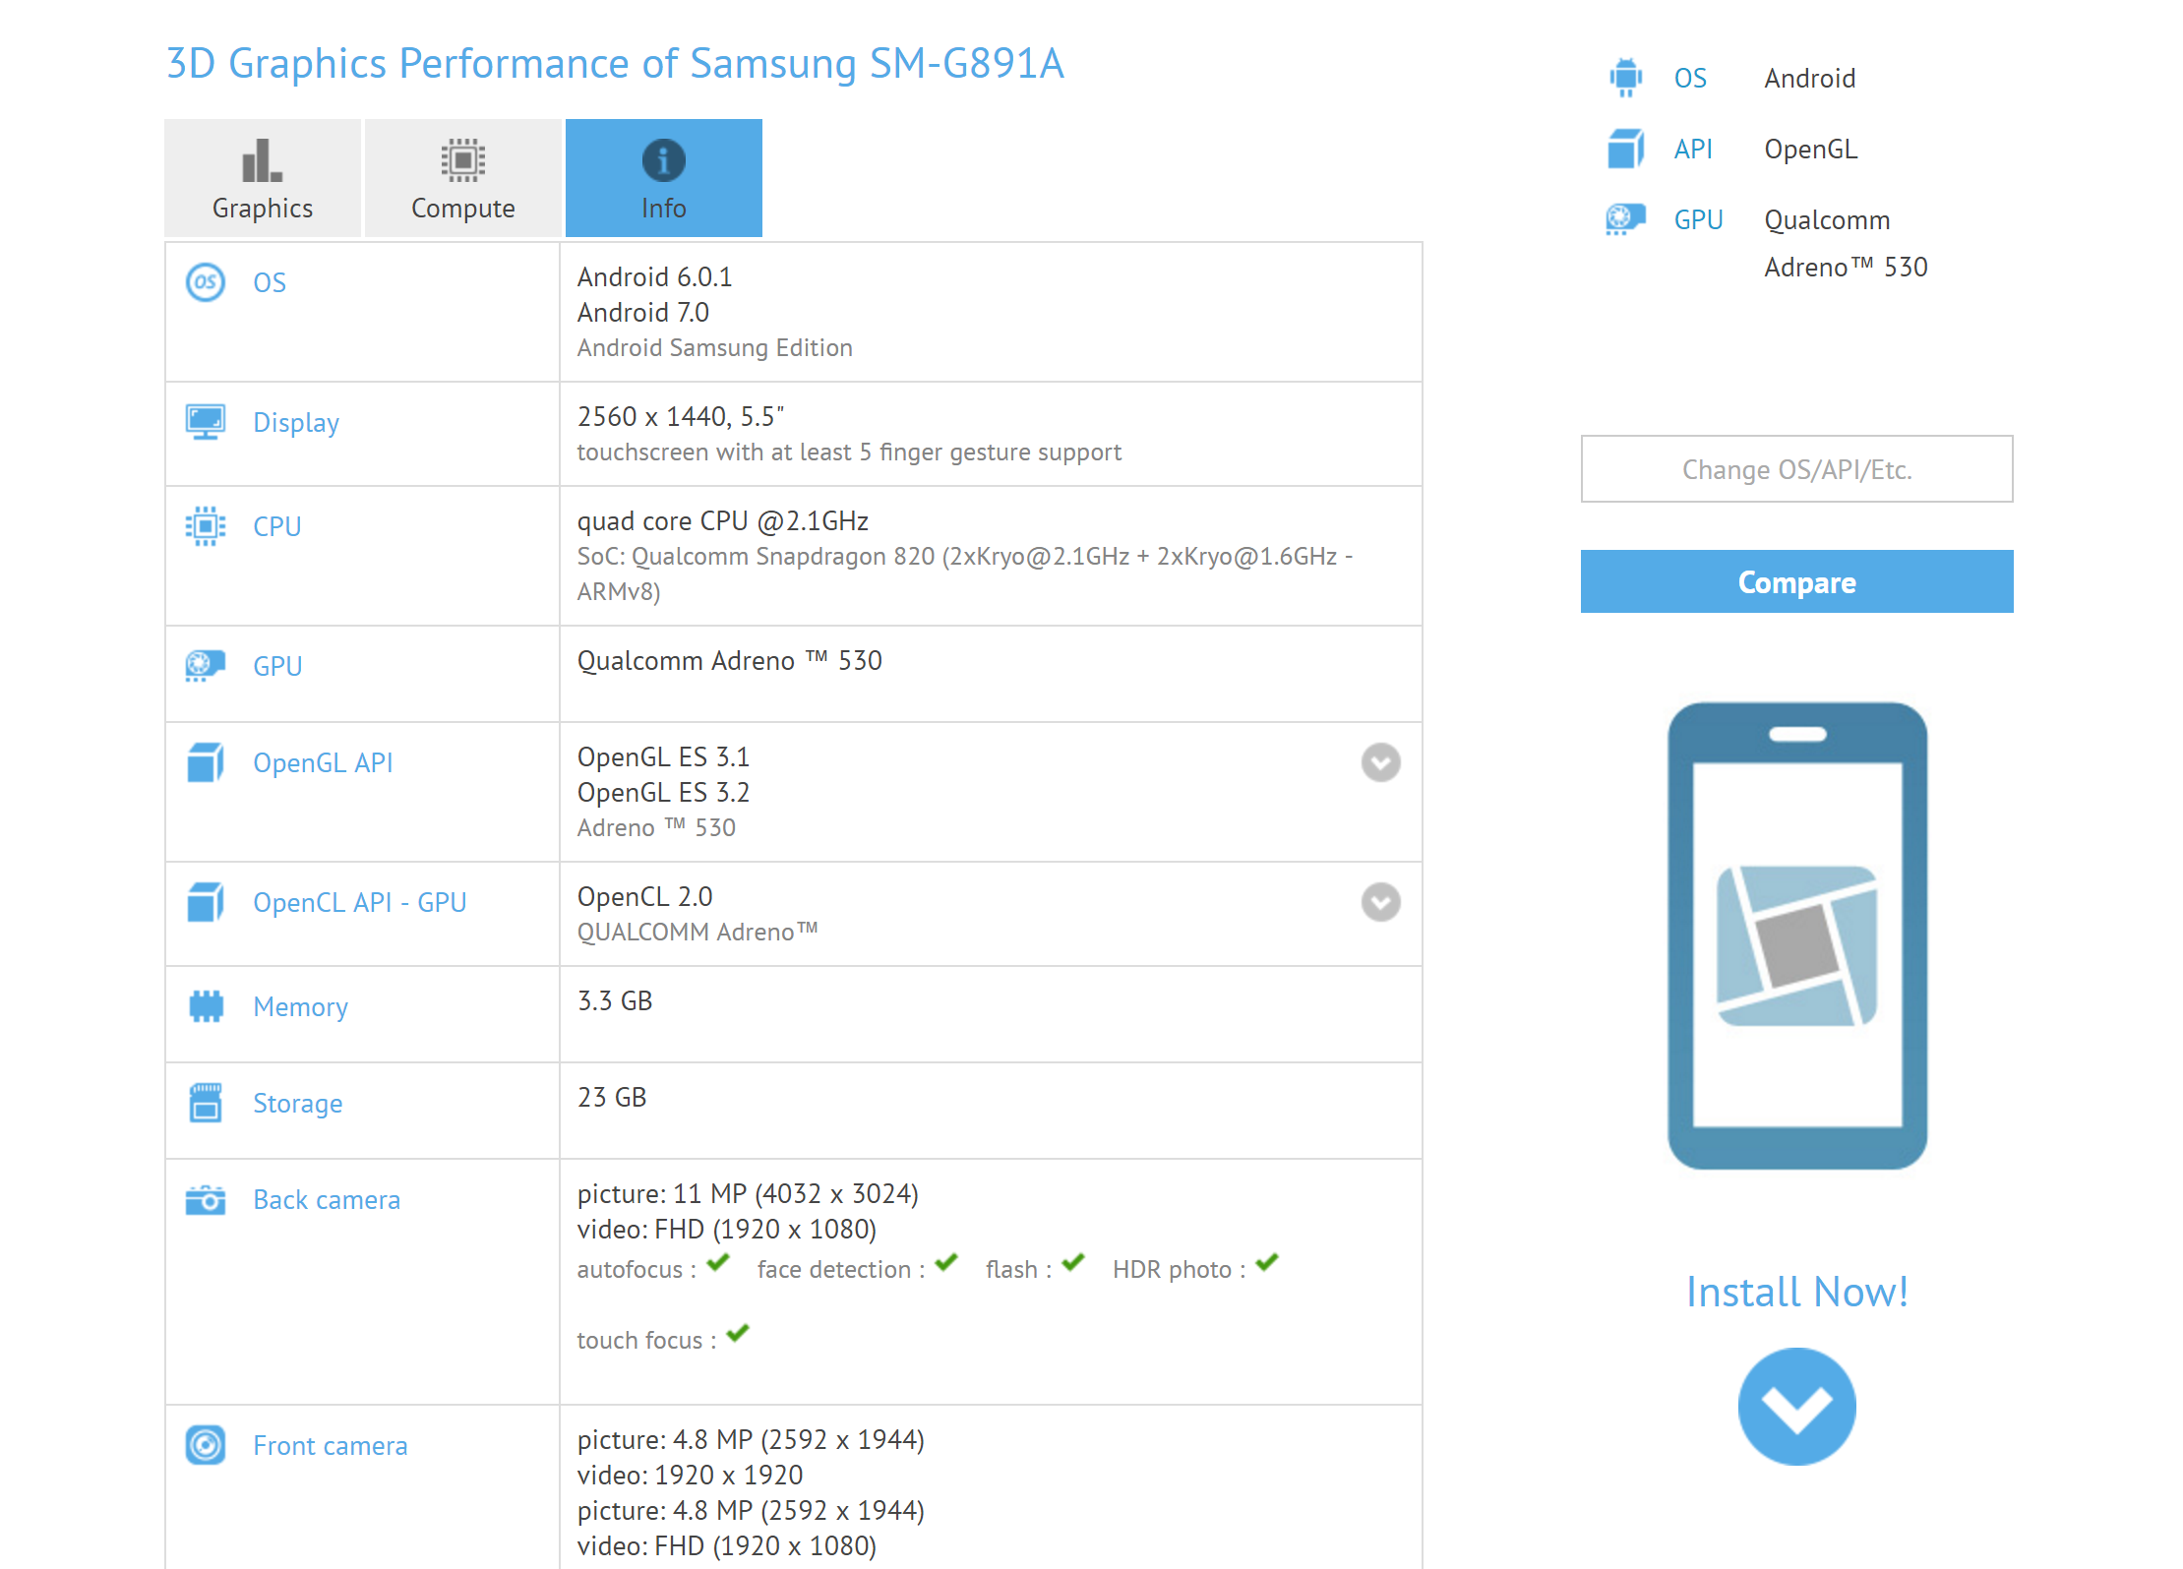Expand the OpenCL API details arrow
The width and height of the screenshot is (2183, 1569).
click(x=1380, y=902)
